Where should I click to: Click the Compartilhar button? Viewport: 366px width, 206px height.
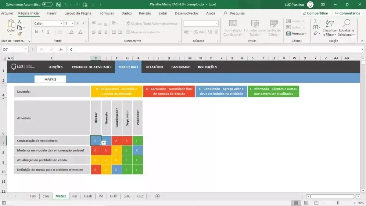click(x=316, y=13)
